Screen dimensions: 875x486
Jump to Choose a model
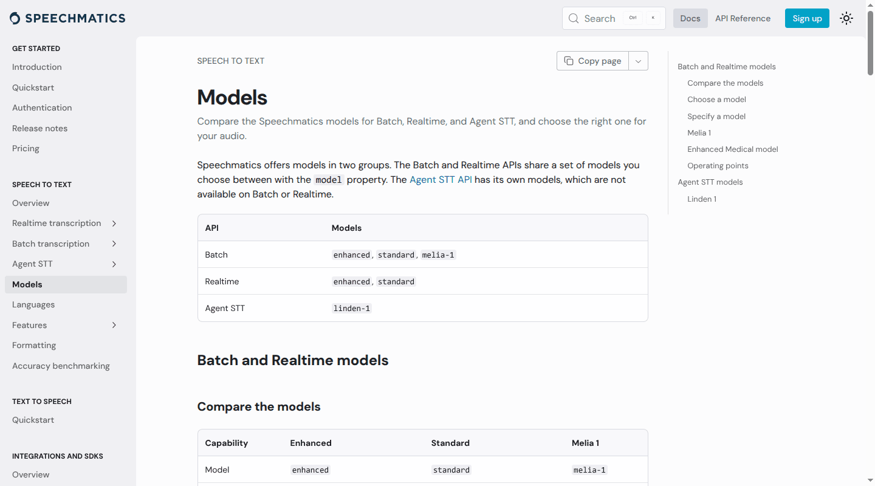(716, 100)
